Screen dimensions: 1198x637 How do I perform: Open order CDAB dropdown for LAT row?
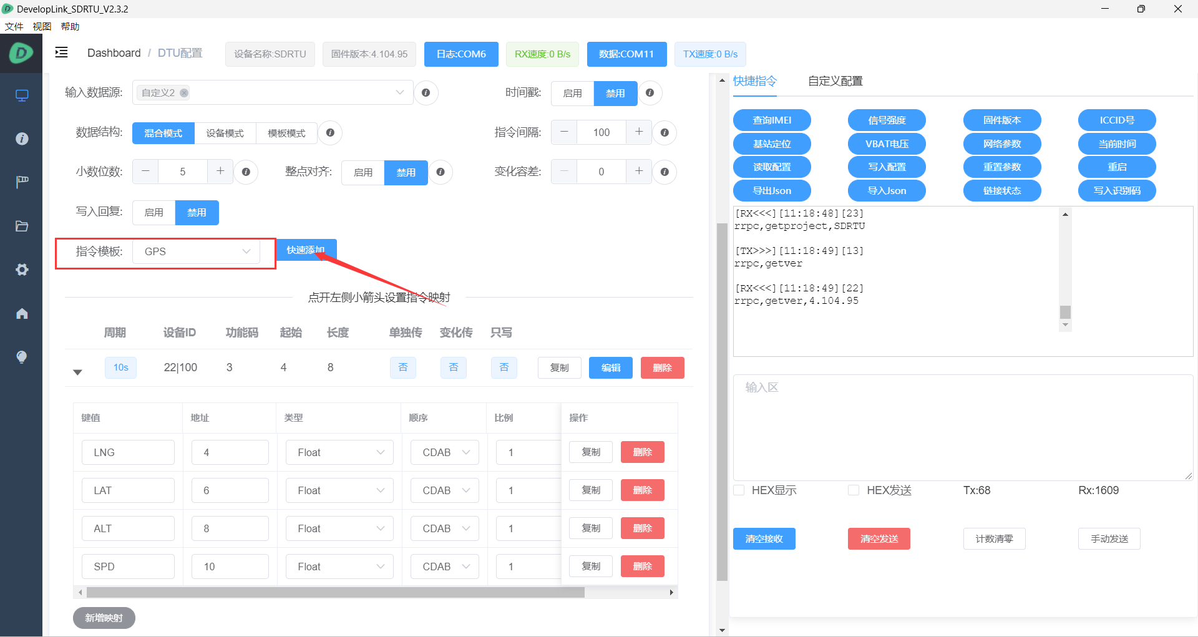[445, 490]
